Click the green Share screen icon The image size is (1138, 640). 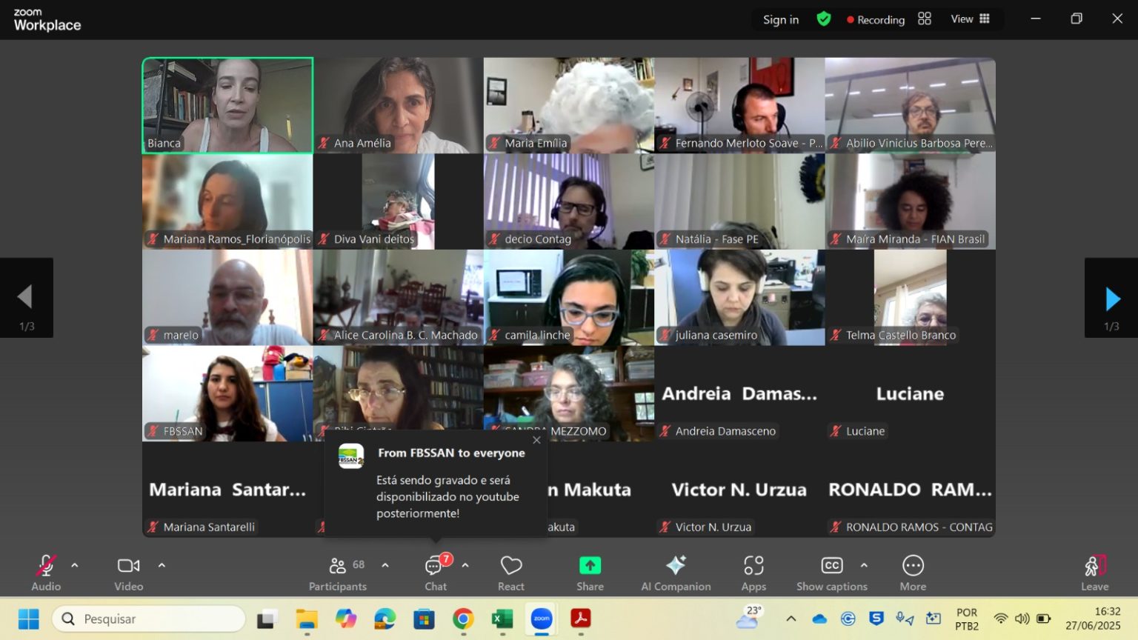coord(590,572)
